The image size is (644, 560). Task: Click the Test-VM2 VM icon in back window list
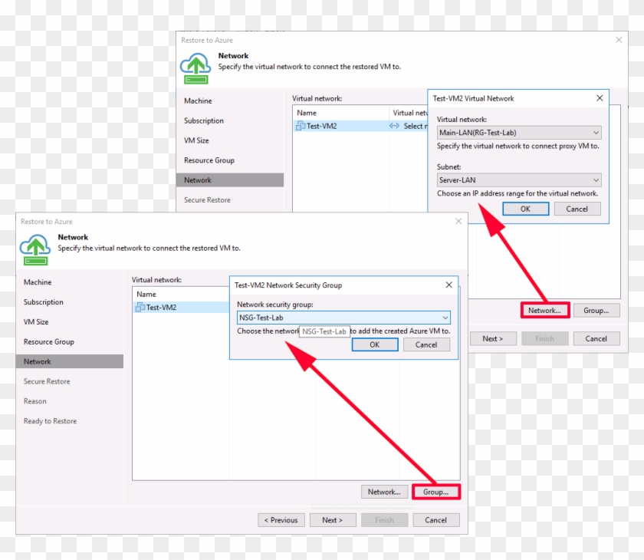click(x=301, y=127)
